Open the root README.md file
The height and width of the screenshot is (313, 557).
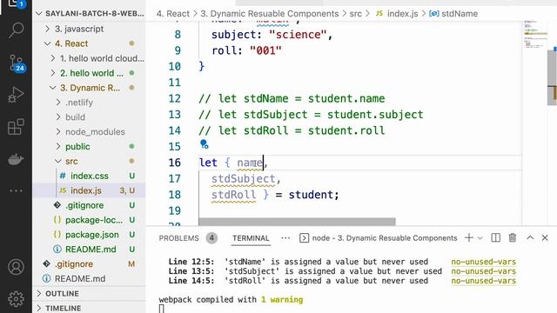(x=89, y=278)
